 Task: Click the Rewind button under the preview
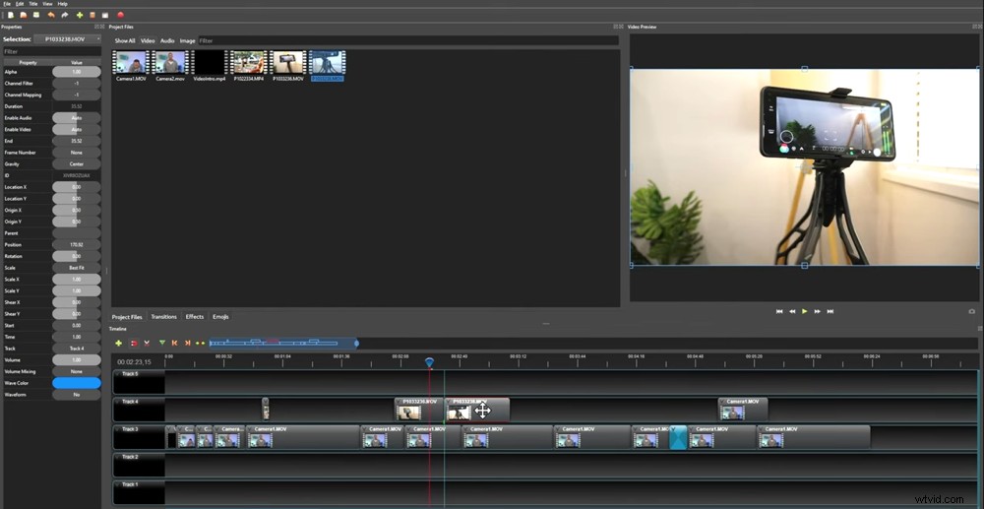[x=792, y=311]
